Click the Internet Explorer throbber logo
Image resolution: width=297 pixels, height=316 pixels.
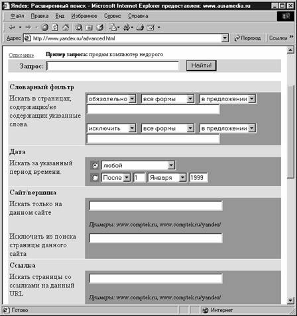(x=286, y=16)
